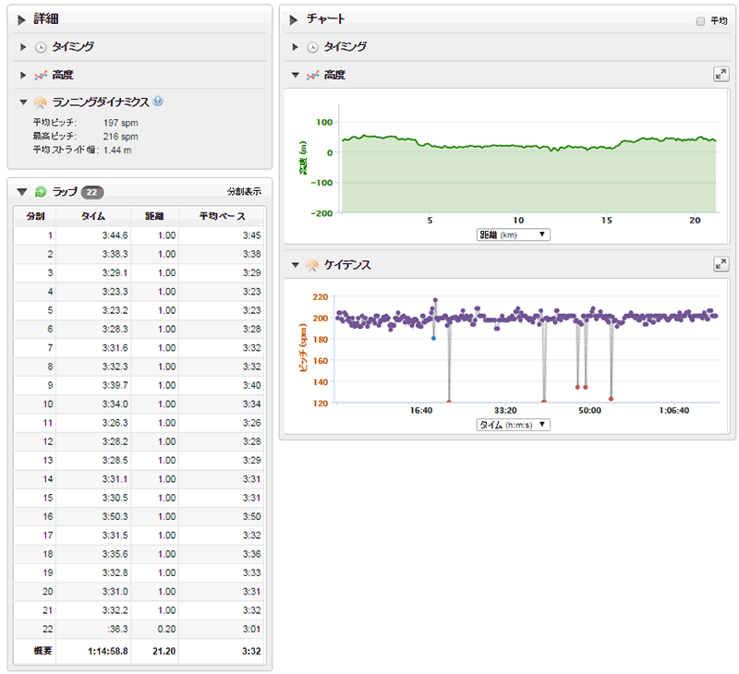Click the タイム column header in laps table
739x674 pixels.
point(93,216)
